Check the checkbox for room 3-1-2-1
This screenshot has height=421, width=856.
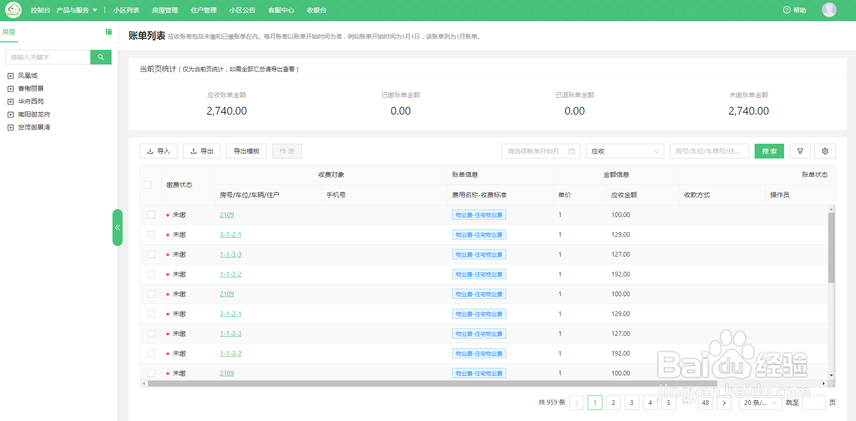[x=151, y=234]
